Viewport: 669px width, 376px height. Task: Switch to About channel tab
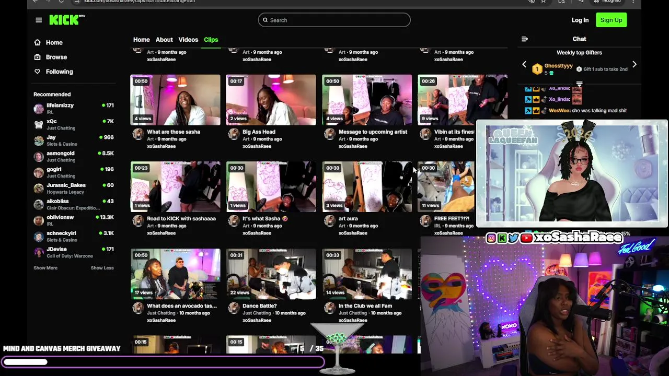164,40
